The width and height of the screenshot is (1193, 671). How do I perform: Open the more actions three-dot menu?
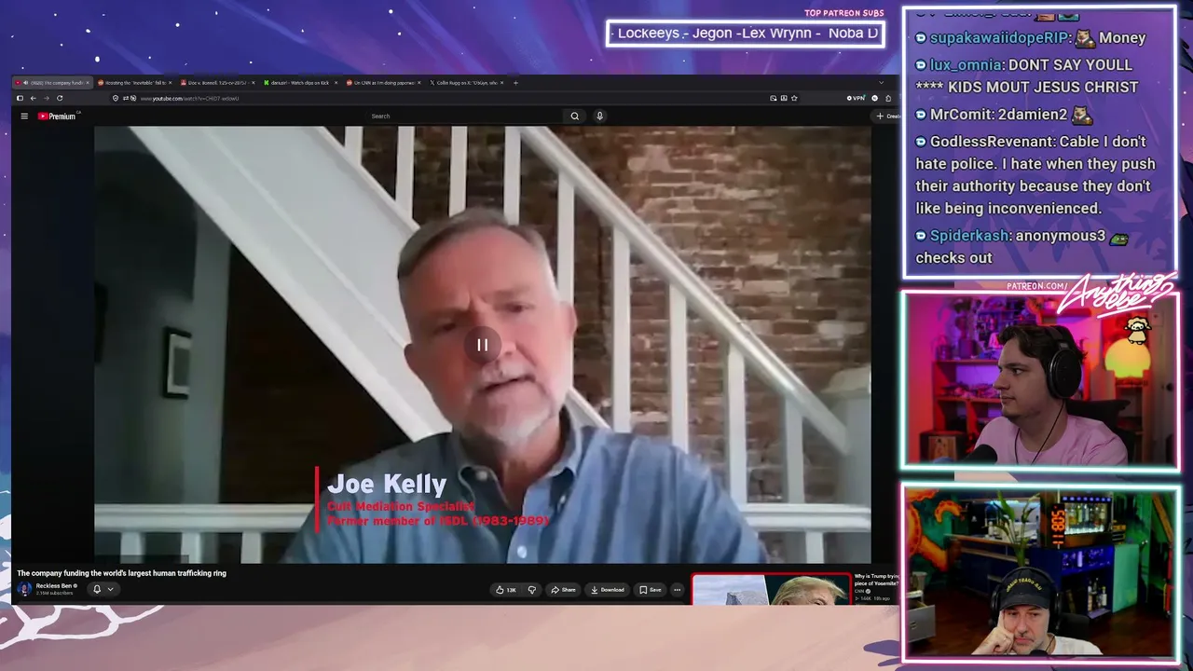pyautogui.click(x=677, y=590)
